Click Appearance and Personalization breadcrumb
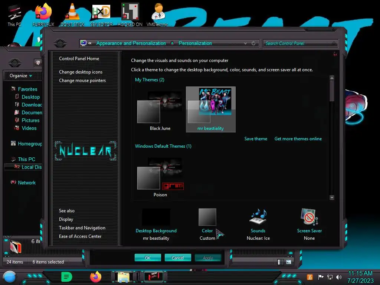Screen dimensions: 380x285 (x=131, y=43)
